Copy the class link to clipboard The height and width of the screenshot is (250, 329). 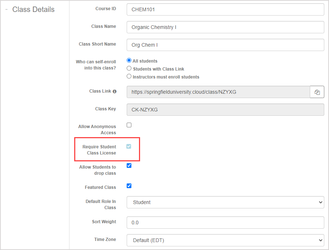(x=317, y=92)
